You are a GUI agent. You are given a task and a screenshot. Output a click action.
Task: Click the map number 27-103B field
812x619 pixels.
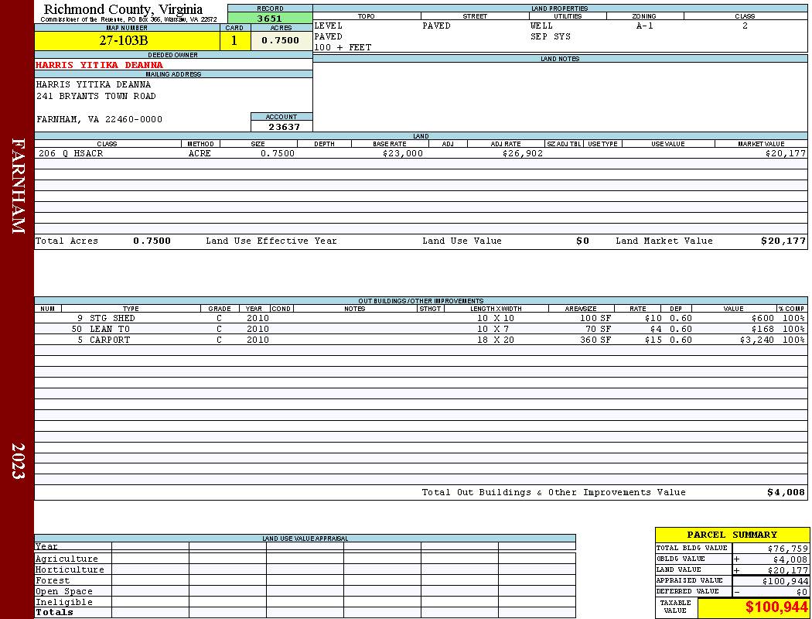[x=127, y=41]
